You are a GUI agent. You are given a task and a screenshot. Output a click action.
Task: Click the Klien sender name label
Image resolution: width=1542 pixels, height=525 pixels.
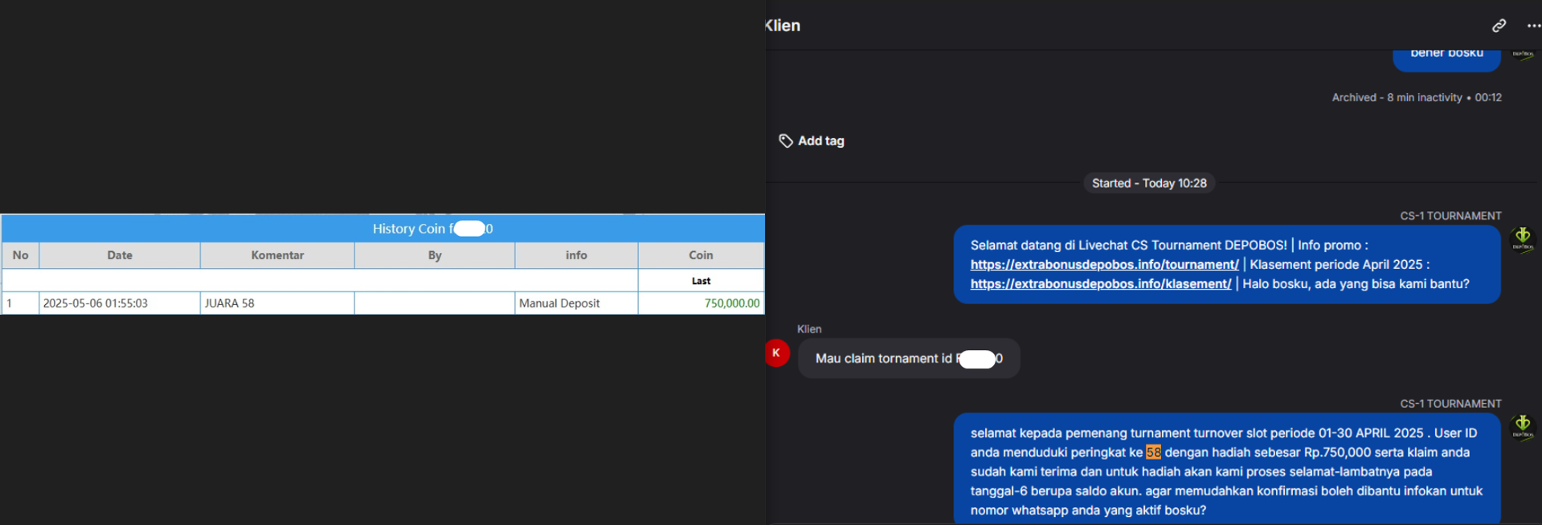click(x=809, y=329)
